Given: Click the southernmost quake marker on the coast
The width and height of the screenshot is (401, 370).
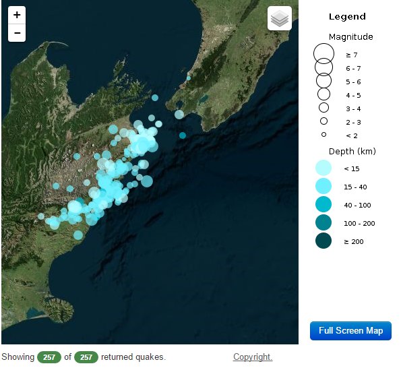Looking at the screenshot, I should click(78, 235).
